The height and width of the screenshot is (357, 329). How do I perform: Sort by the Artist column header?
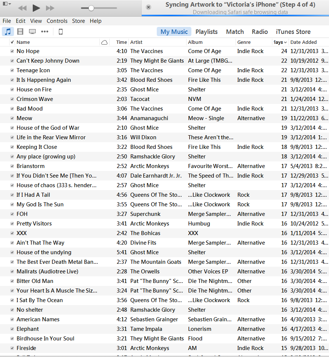click(x=136, y=42)
